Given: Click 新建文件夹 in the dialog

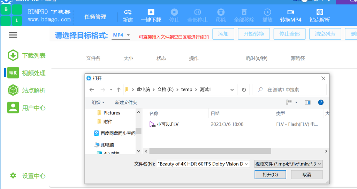Looking at the screenshot, I should click(x=126, y=102).
